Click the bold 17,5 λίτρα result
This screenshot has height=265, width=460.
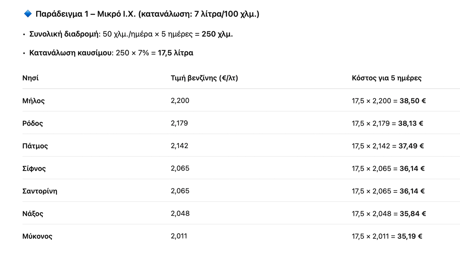click(x=175, y=53)
